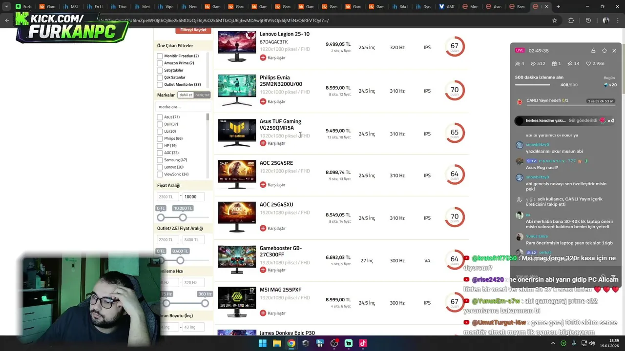Click min price field showing 2300 TL

coord(168,196)
